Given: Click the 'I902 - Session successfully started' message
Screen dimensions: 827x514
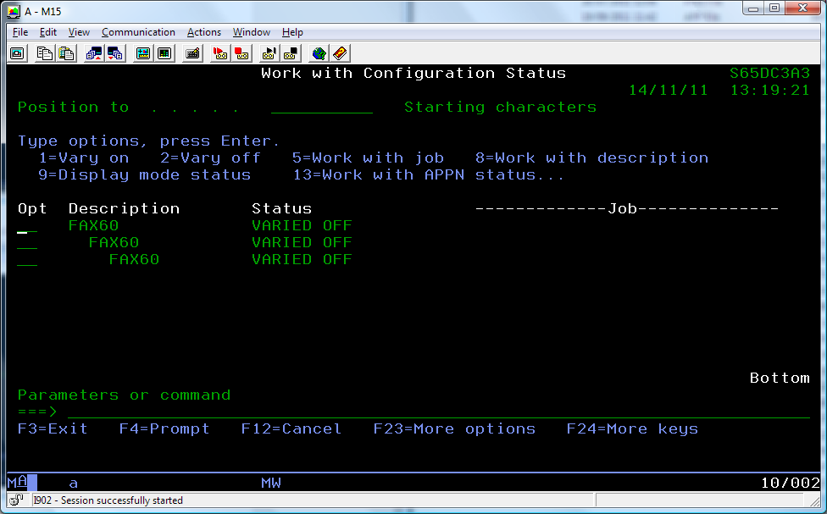Looking at the screenshot, I should [108, 500].
